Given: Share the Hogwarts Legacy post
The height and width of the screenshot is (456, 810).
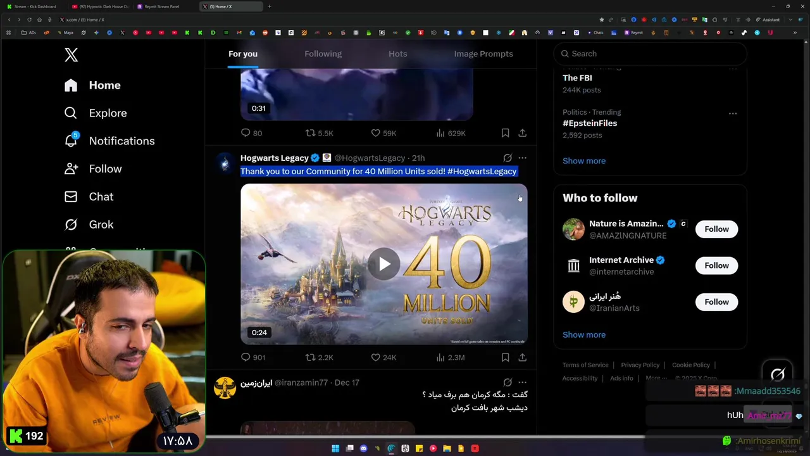Looking at the screenshot, I should [x=522, y=357].
